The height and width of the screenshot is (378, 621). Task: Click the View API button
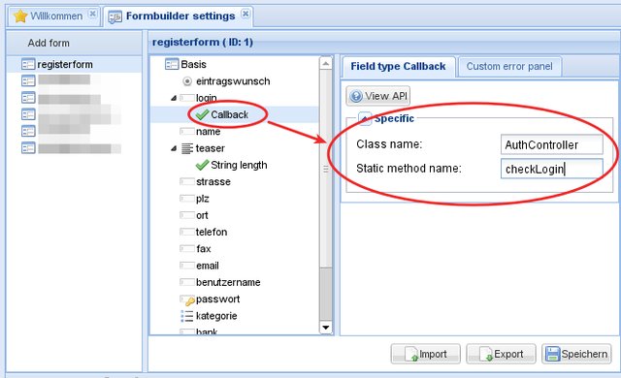pos(378,96)
